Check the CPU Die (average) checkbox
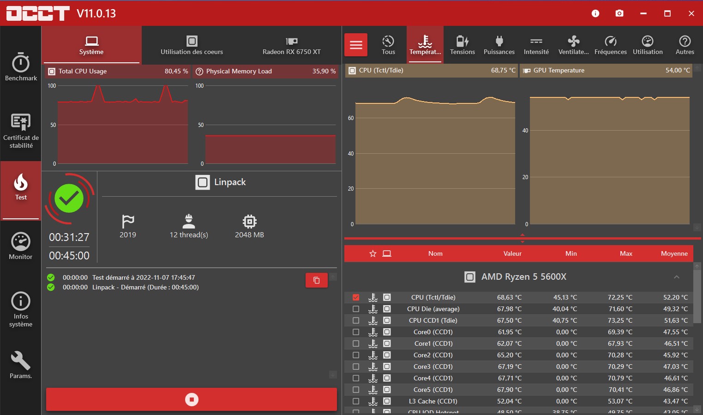The image size is (703, 415). [x=356, y=309]
